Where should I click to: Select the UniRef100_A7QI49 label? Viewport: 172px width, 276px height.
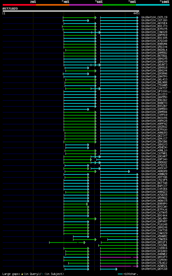coord(155,41)
